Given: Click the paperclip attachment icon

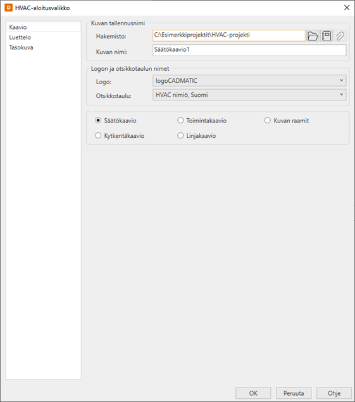Looking at the screenshot, I should click(340, 36).
